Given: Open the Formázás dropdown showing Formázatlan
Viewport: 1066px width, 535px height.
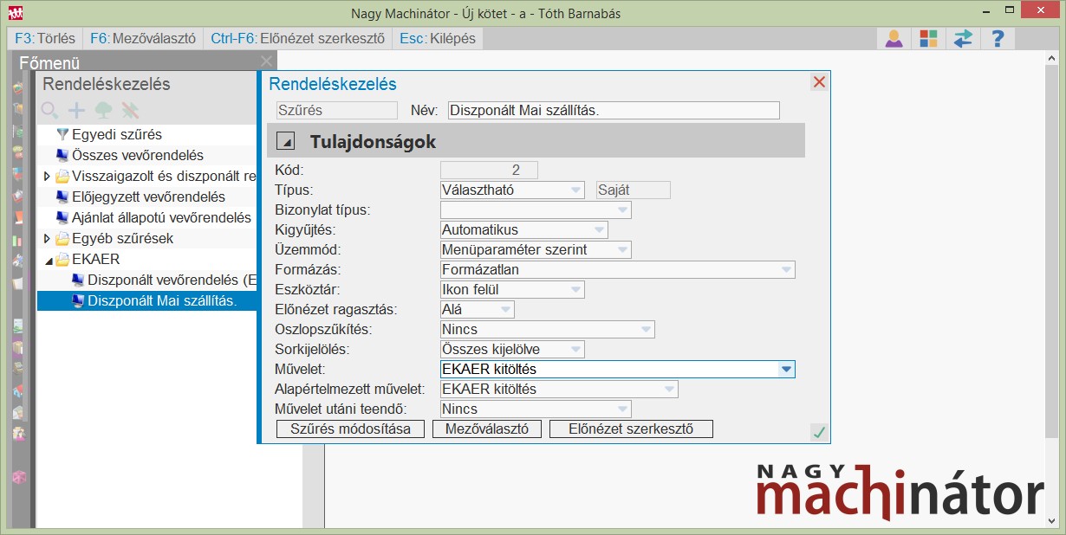Looking at the screenshot, I should pos(617,269).
